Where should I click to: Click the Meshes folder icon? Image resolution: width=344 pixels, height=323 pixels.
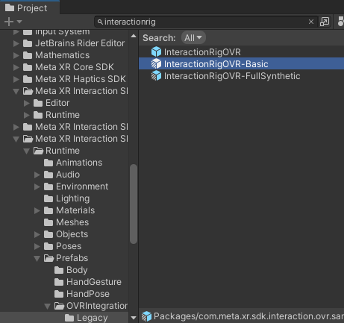pos(49,222)
